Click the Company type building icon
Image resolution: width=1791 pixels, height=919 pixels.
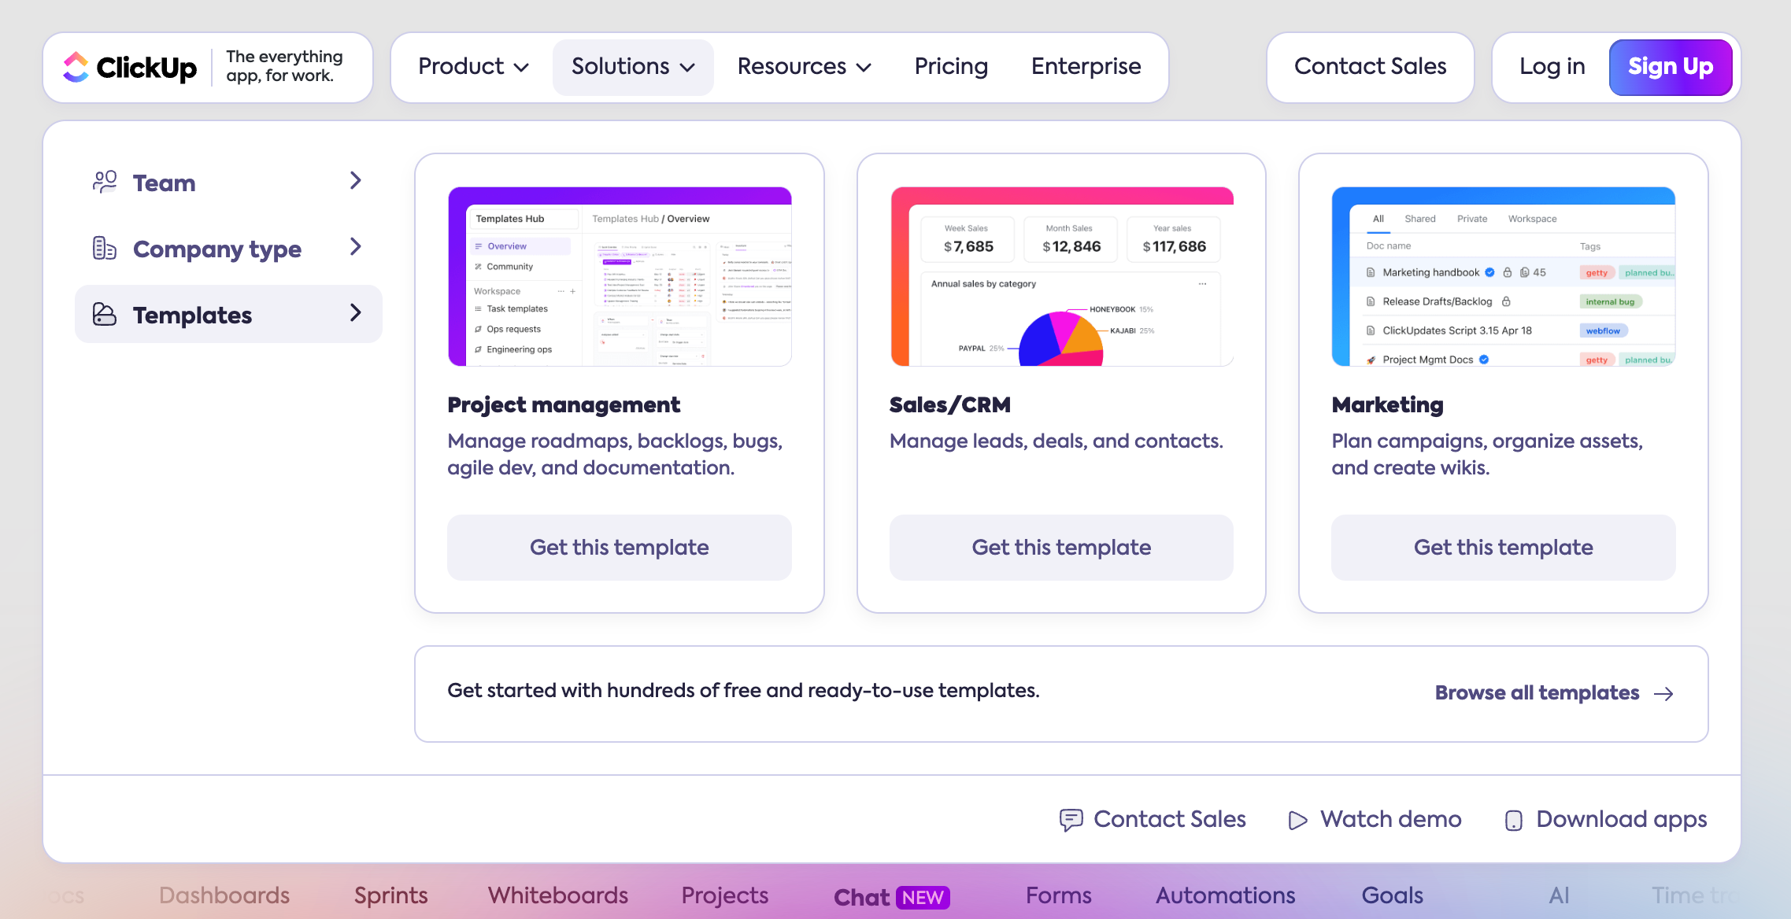click(x=105, y=248)
